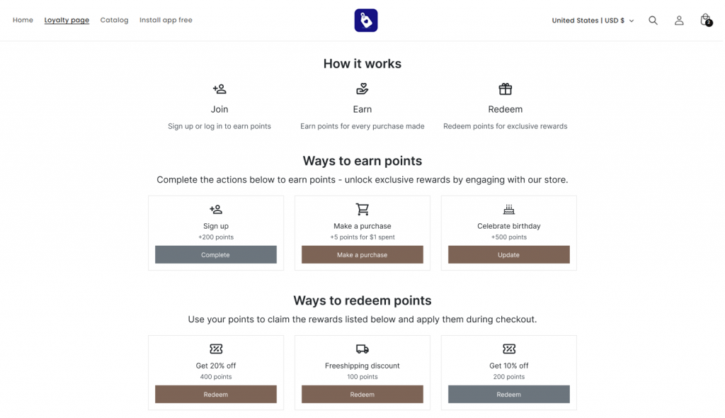Image resolution: width=725 pixels, height=418 pixels.
Task: Open the search icon
Action: pyautogui.click(x=653, y=21)
